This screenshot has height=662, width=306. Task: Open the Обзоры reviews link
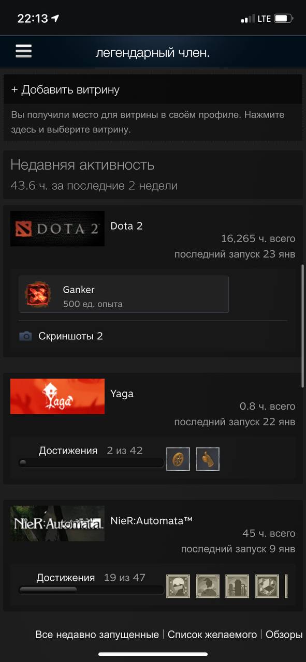[x=284, y=635]
